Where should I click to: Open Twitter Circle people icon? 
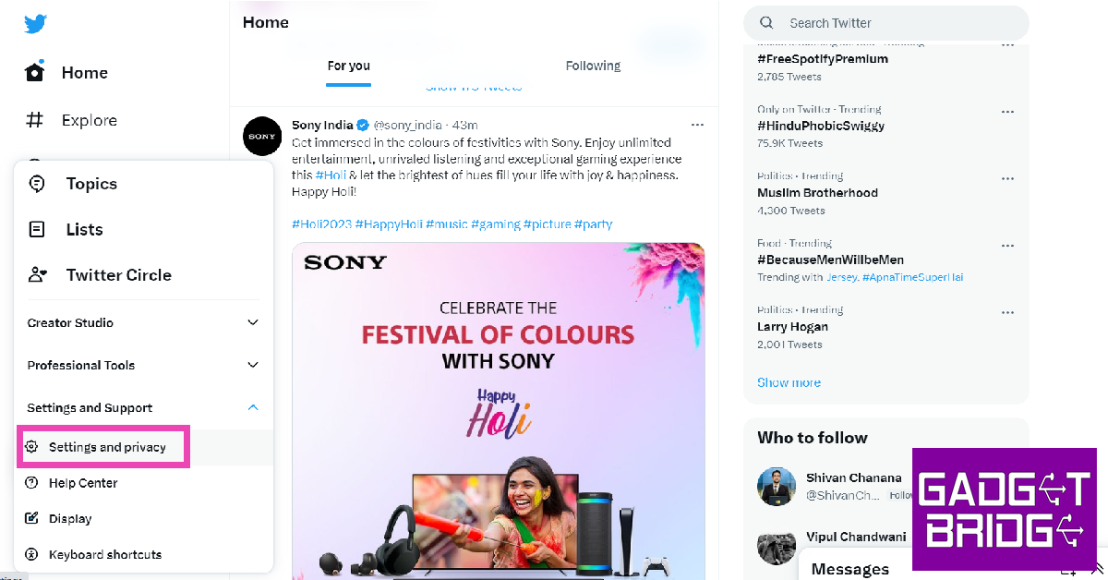pos(37,274)
